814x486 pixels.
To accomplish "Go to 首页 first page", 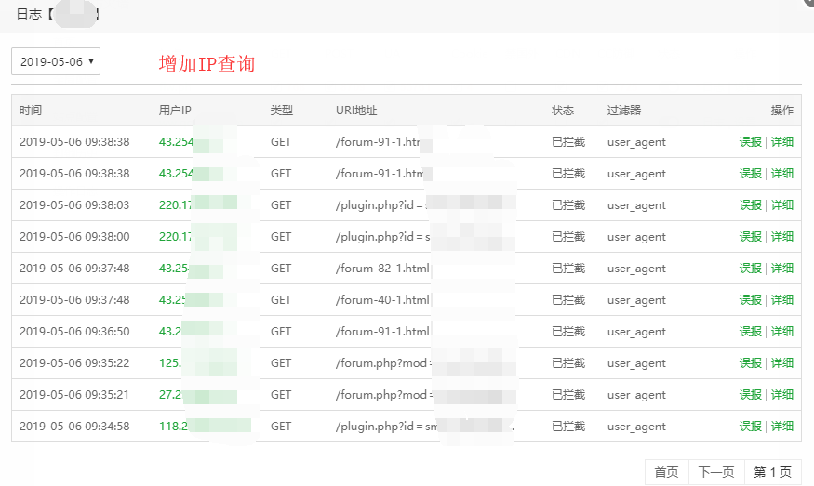I will click(x=667, y=472).
